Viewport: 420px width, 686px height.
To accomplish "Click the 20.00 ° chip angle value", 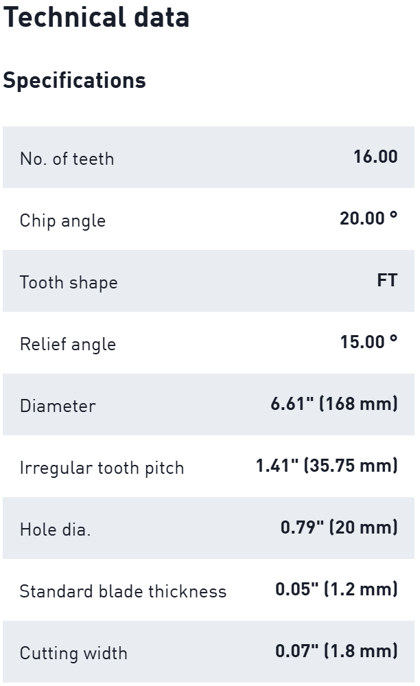I will [x=369, y=218].
